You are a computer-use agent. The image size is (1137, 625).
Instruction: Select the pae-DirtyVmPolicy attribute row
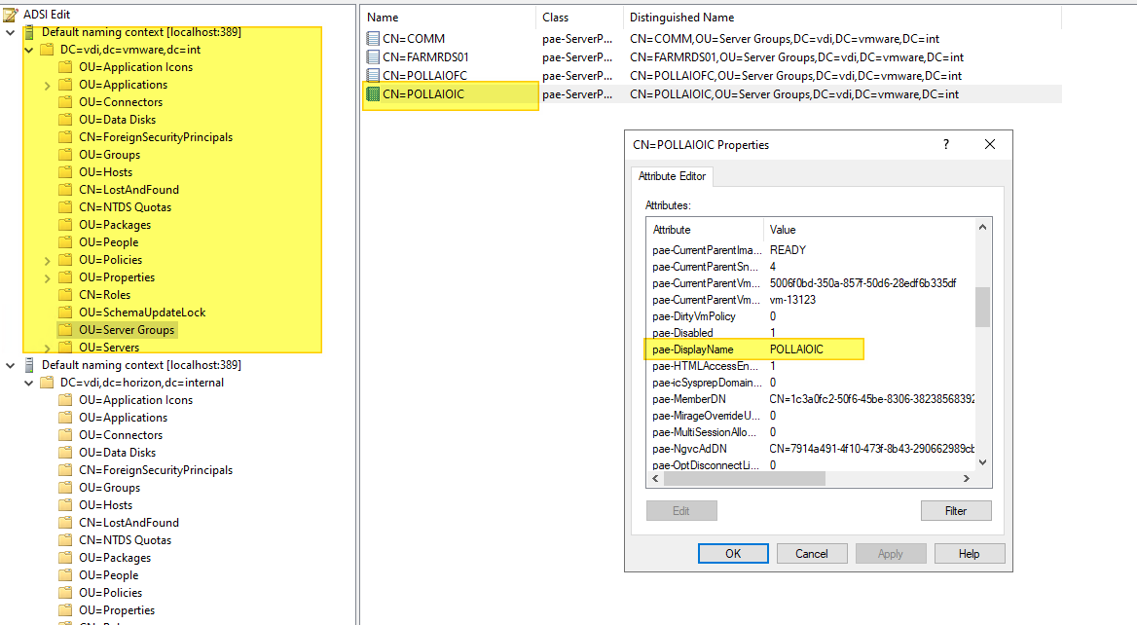click(x=810, y=316)
